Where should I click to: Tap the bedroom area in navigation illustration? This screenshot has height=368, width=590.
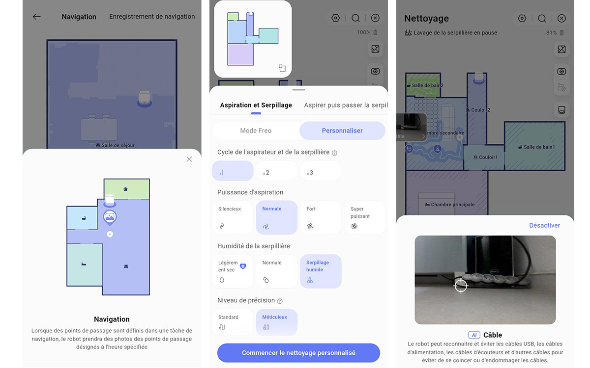tap(85, 264)
